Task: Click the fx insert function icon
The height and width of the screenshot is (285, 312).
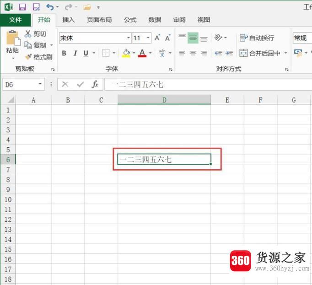Action: click(95, 84)
